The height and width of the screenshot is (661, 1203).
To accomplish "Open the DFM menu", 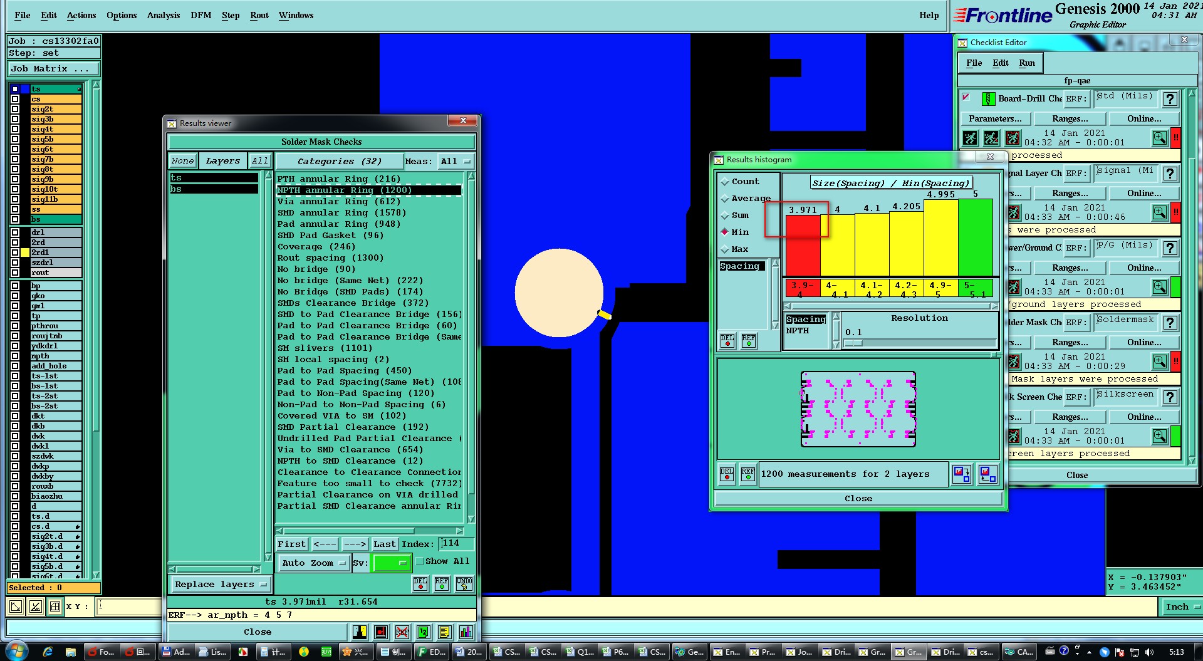I will coord(201,15).
